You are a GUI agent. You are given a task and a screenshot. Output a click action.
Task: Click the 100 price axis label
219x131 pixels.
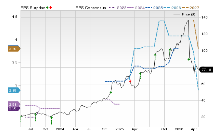click(x=205, y=51)
